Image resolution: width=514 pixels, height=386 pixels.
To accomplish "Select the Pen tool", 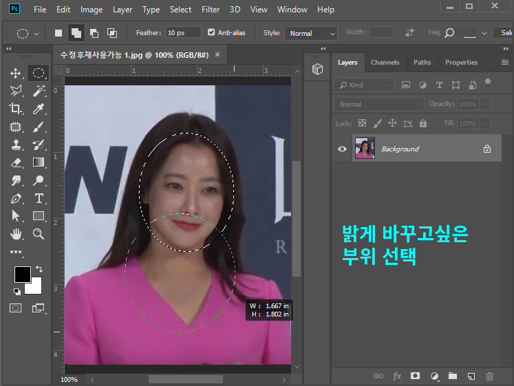I will tap(15, 198).
